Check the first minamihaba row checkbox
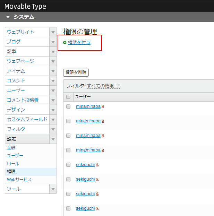The height and width of the screenshot is (216, 214). [68, 106]
